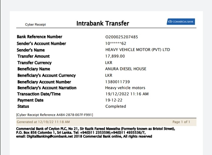
Task: Click the payment date 19-12-22
Action: click(112, 100)
